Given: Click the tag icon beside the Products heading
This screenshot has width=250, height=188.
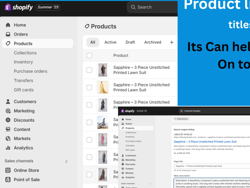Looking at the screenshot, I should tap(87, 26).
